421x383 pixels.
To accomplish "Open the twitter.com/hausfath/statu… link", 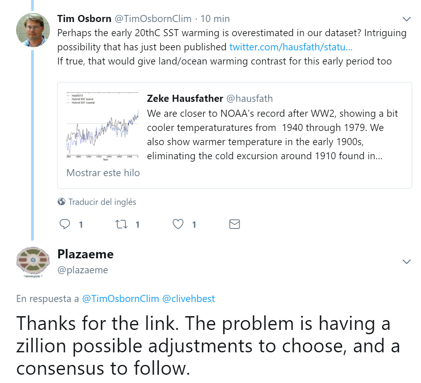I will tap(290, 47).
